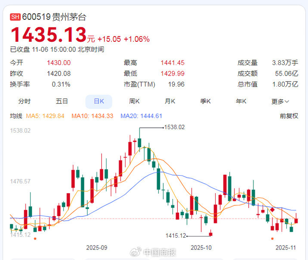This screenshot has height=260, width=308.
Task: Click the lowest red candle at 1415.12
Action: (211, 234)
